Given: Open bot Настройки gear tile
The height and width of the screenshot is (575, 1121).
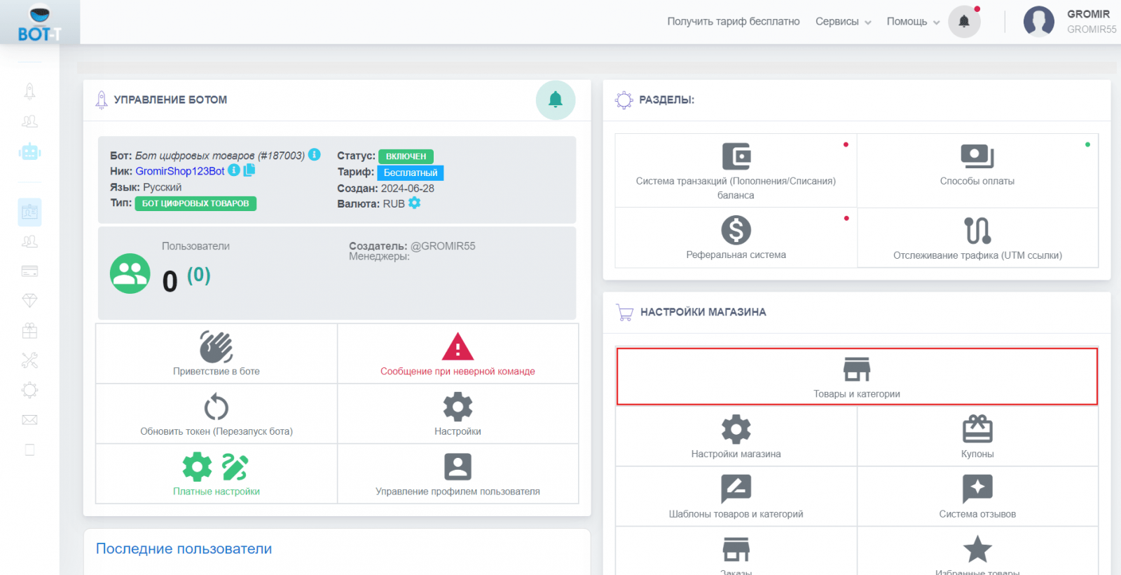Looking at the screenshot, I should tap(458, 414).
